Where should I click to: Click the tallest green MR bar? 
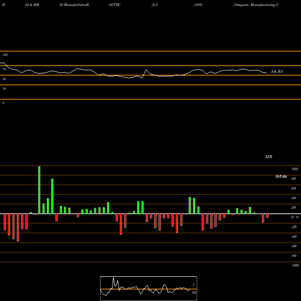[39, 190]
